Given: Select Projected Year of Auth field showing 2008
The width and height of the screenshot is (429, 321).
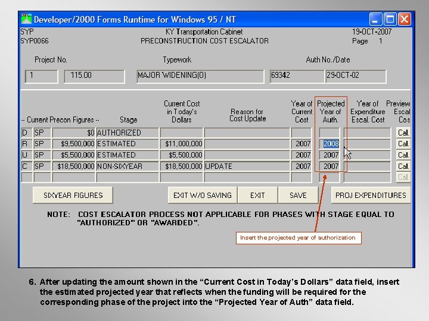Looking at the screenshot, I should 329,144.
